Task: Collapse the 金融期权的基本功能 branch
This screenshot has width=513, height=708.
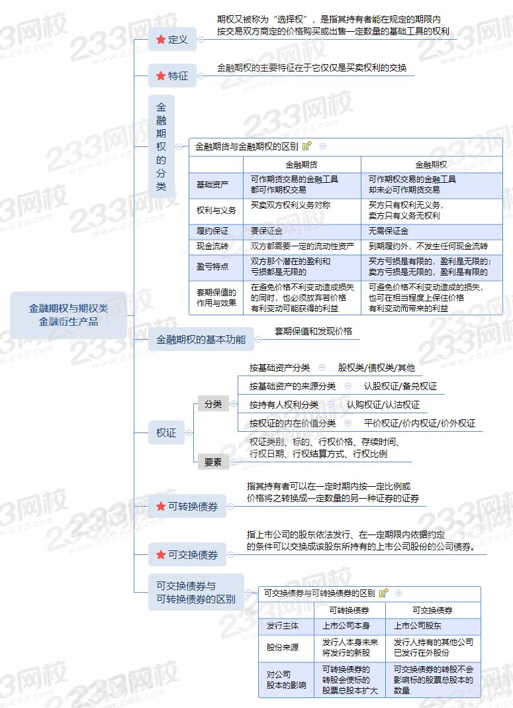Action: tap(258, 339)
